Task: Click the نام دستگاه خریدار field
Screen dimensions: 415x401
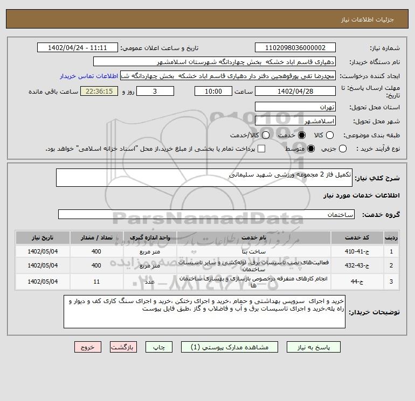Action: [x=215, y=62]
